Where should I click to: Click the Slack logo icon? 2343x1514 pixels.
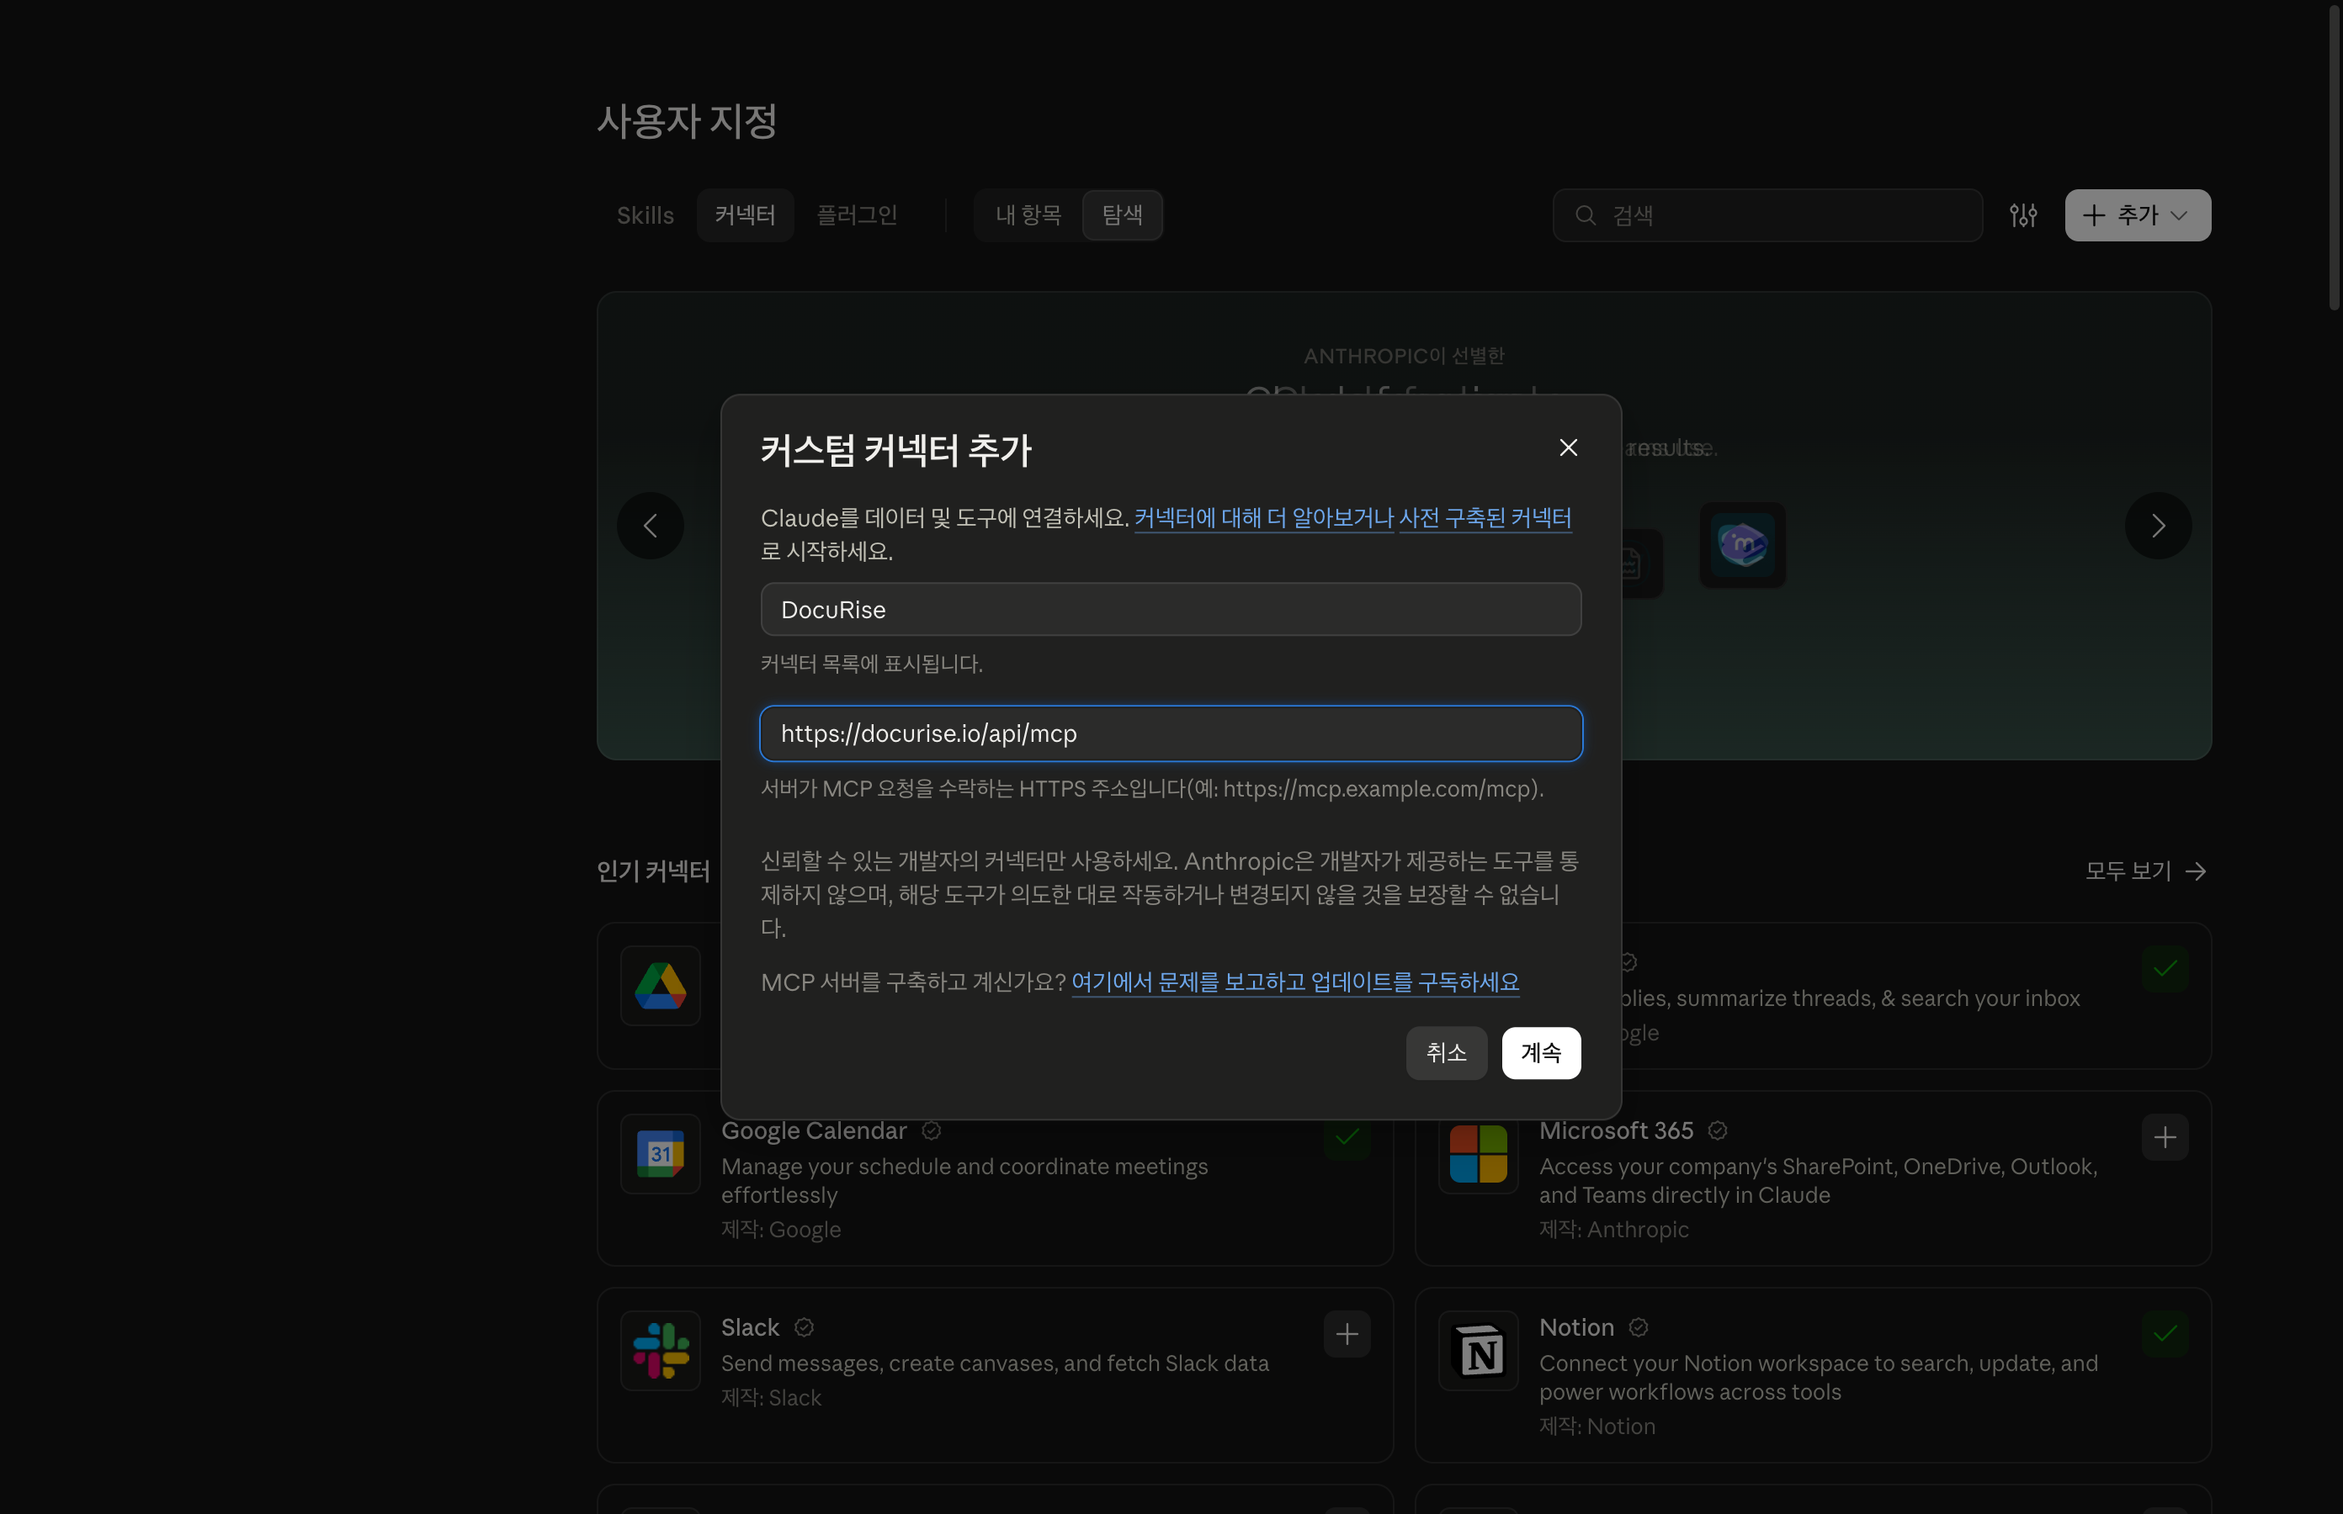pyautogui.click(x=660, y=1350)
